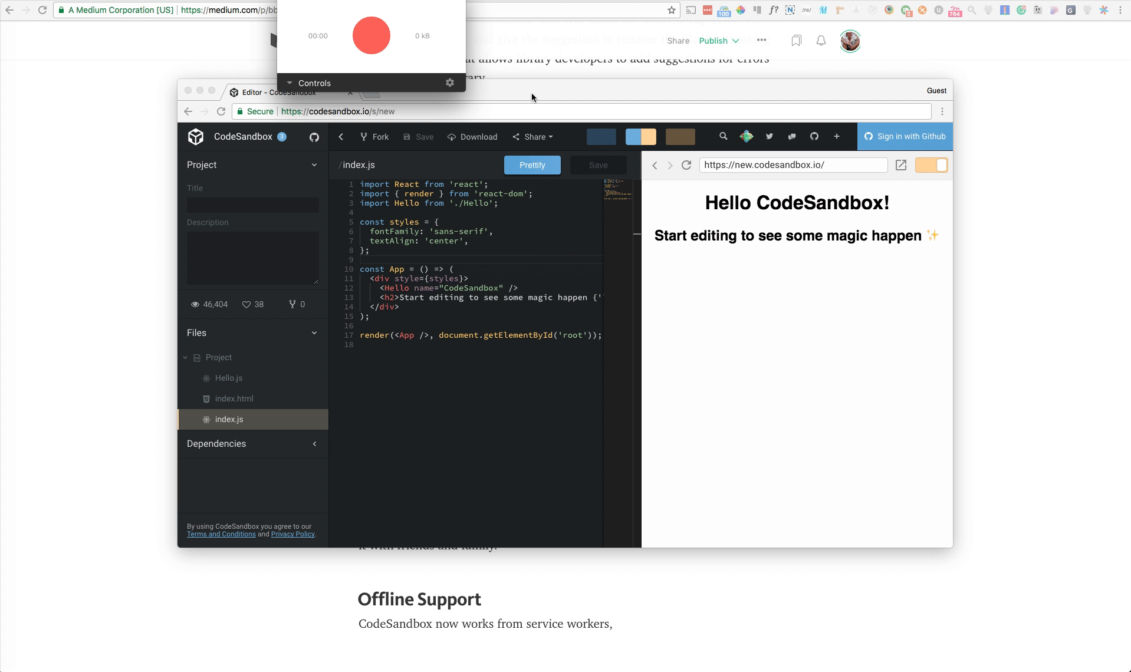Click the sandbox Title input field

(x=253, y=205)
